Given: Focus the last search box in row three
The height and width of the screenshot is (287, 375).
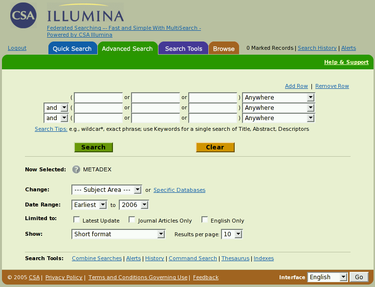Looking at the screenshot, I should tap(213, 118).
